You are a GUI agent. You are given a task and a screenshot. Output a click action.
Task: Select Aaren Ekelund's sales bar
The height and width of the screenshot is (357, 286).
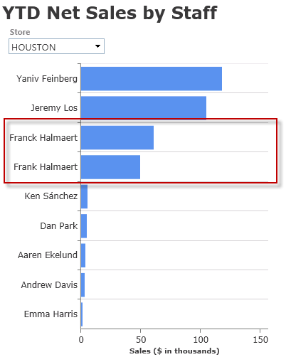pyautogui.click(x=83, y=255)
